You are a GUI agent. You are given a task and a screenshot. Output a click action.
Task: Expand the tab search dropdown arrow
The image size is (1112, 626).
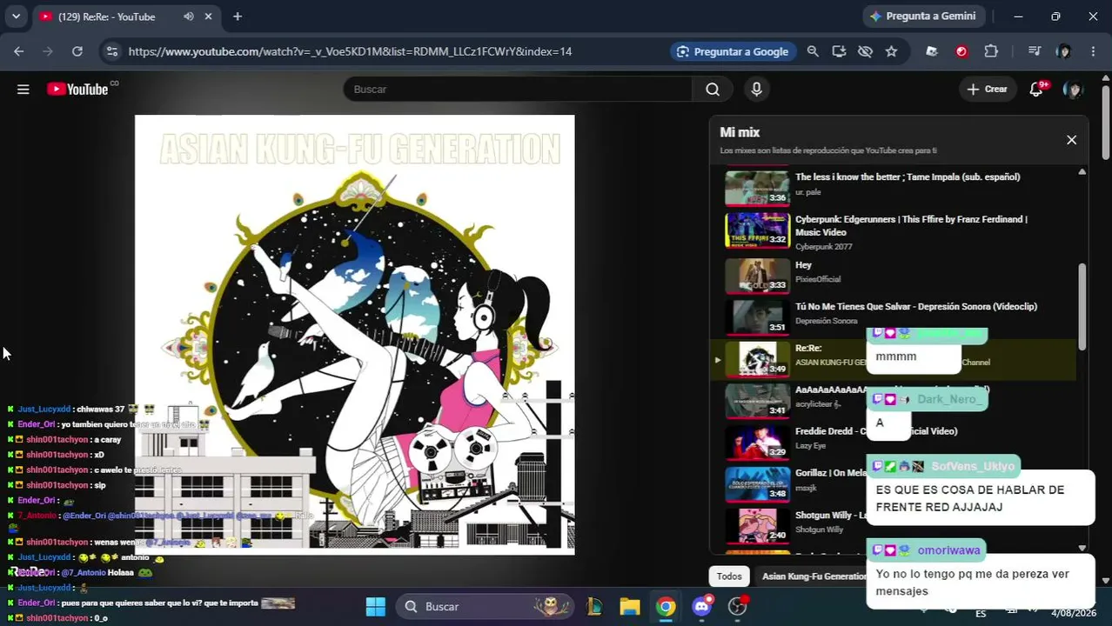click(x=16, y=17)
